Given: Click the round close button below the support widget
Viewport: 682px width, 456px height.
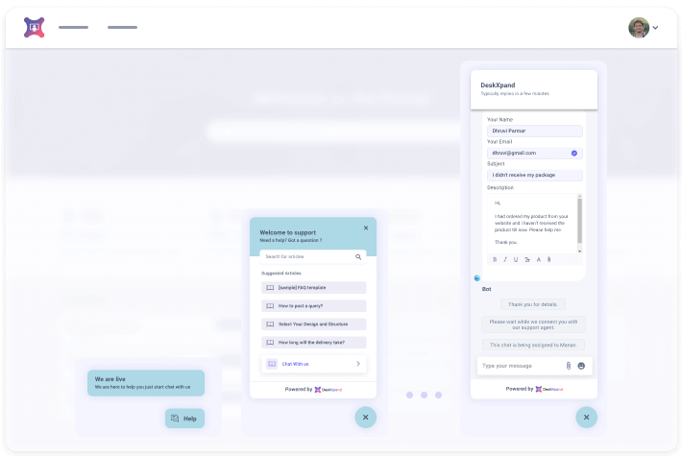Looking at the screenshot, I should point(365,417).
